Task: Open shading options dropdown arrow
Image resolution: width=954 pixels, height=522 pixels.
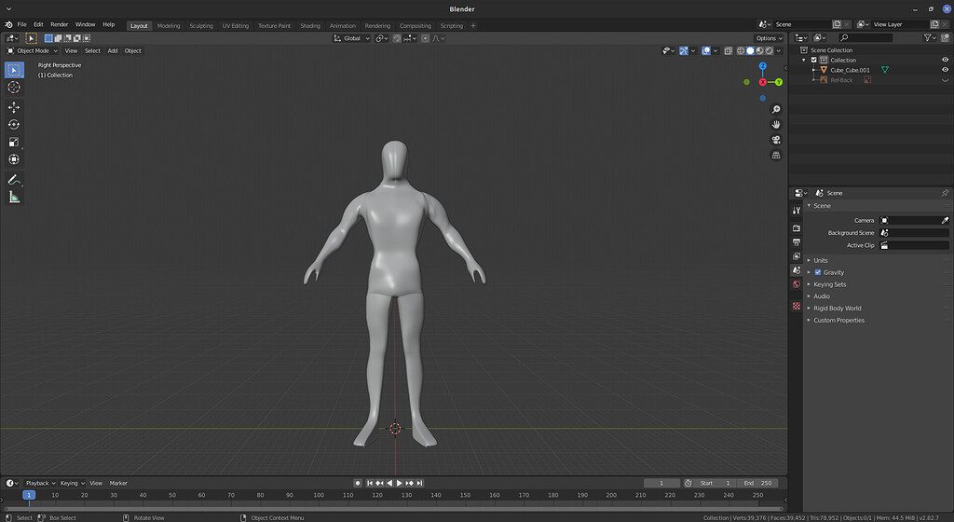Action: click(779, 51)
